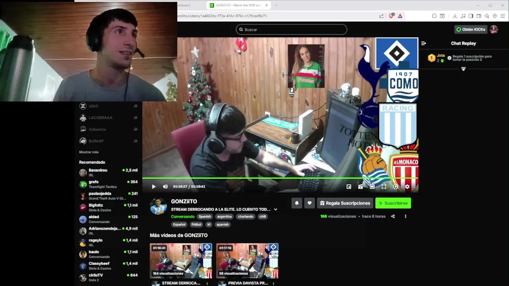Open the PREVIA DAVISTA video thumbnail
This screenshot has height=286, width=509.
(x=247, y=261)
